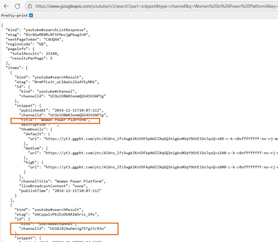This screenshot has height=242, width=278.
Task: Click the resultsPerPage value 5
Action: (x=51, y=58)
